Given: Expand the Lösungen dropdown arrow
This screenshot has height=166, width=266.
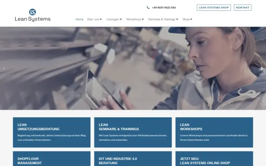Looking at the screenshot, I should point(121,19).
